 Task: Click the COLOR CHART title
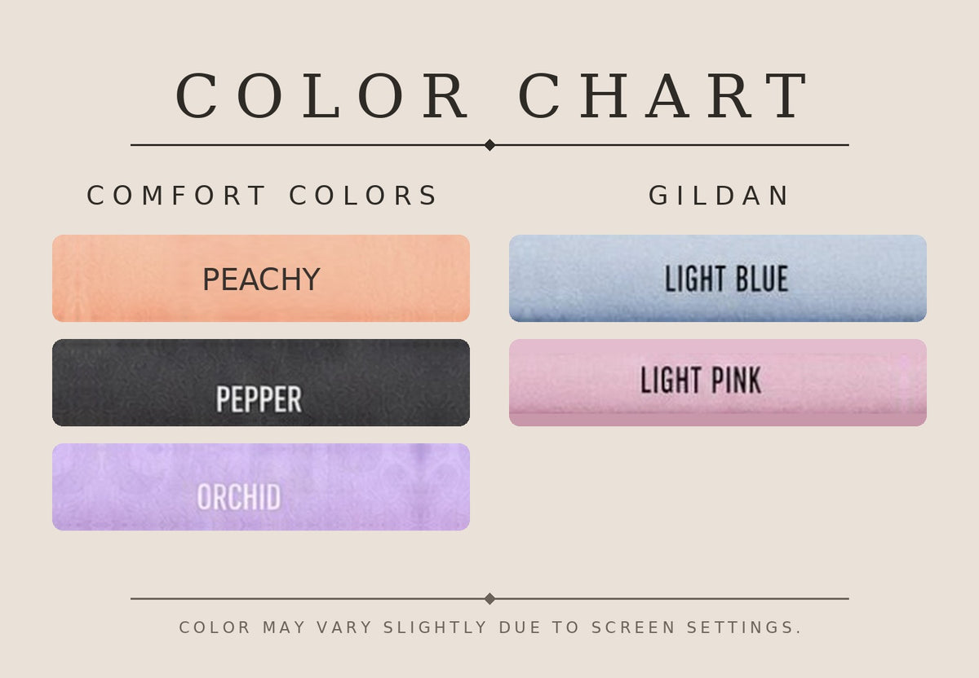coord(493,96)
